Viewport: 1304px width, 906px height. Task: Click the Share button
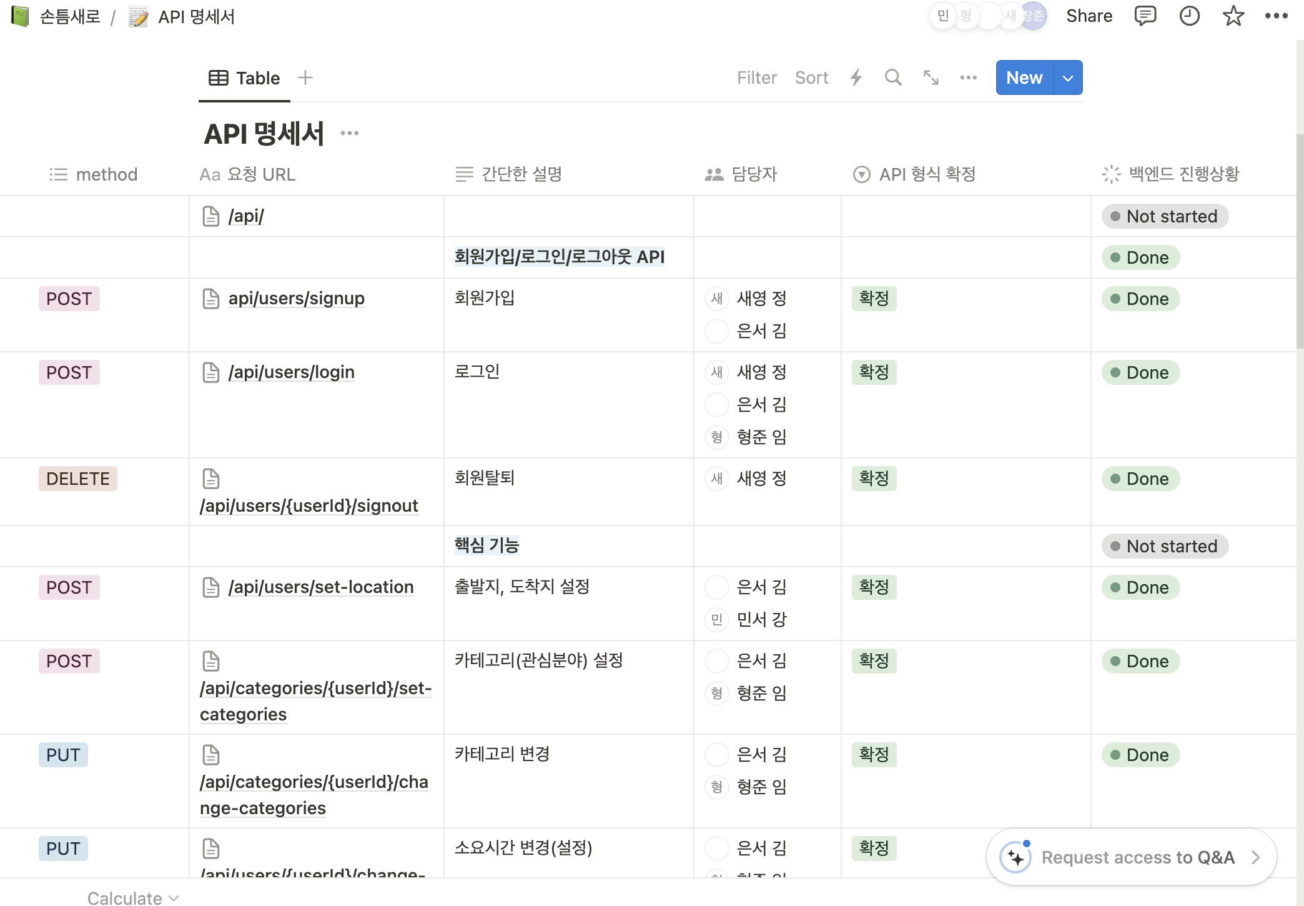(1089, 16)
